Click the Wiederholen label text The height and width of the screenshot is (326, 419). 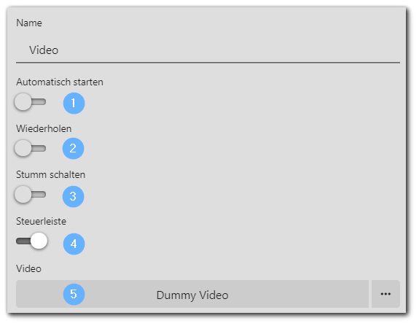coord(44,128)
